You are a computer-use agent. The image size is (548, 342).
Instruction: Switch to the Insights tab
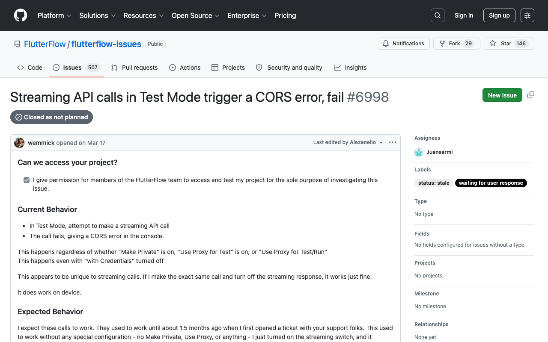click(350, 68)
